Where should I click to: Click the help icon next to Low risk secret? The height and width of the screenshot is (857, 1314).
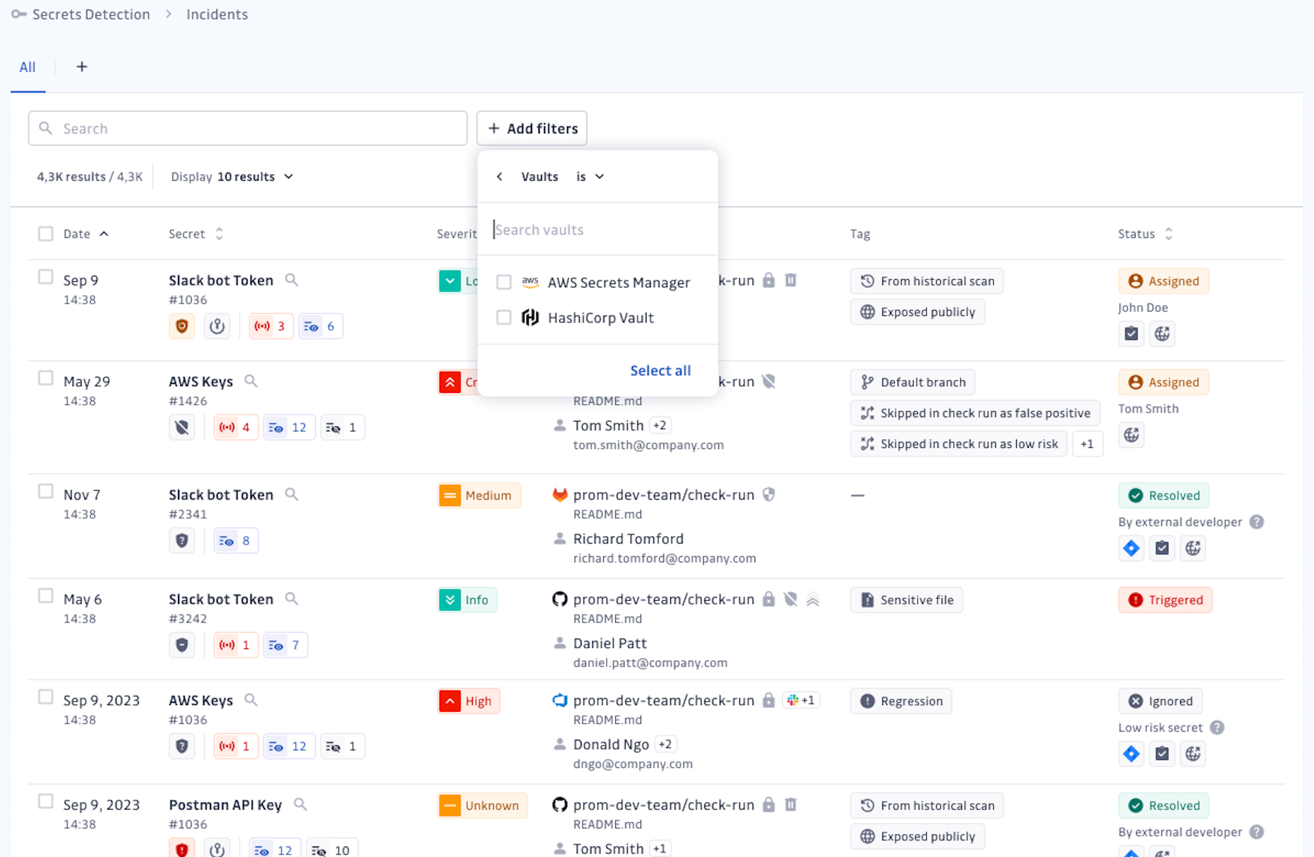tap(1217, 727)
